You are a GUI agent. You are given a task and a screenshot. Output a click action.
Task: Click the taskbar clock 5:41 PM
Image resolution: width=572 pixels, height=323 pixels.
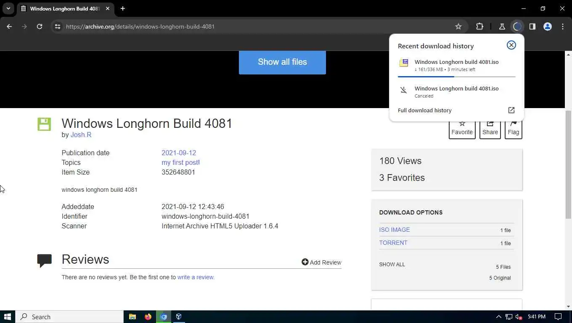[x=536, y=317]
